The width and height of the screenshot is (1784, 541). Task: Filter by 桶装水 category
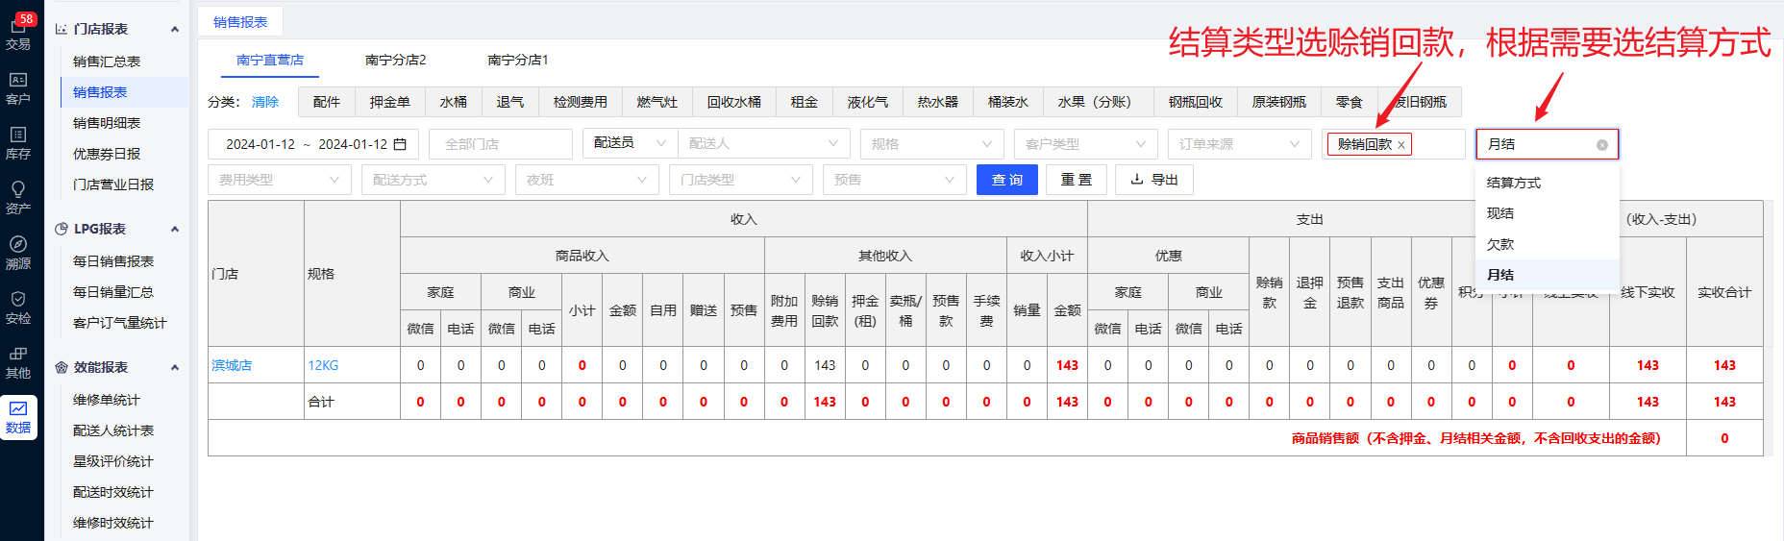(x=1008, y=102)
